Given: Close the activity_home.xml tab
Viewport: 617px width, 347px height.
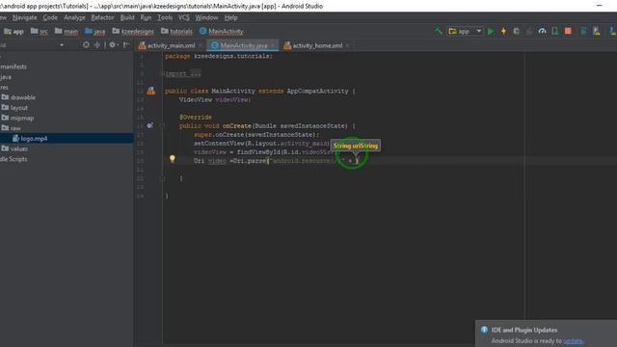Looking at the screenshot, I should pyautogui.click(x=347, y=45).
